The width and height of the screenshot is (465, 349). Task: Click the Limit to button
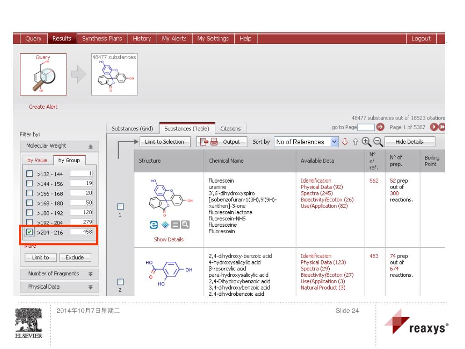[x=40, y=257]
